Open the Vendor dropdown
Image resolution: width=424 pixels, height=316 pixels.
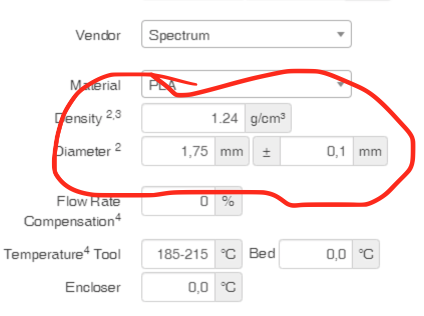coord(246,34)
